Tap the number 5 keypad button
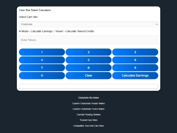Image resolution: width=177 pixels, height=133 pixels. point(88,60)
